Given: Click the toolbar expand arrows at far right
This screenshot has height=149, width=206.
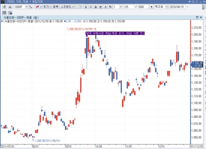Looking at the screenshot, I should coord(203,7).
